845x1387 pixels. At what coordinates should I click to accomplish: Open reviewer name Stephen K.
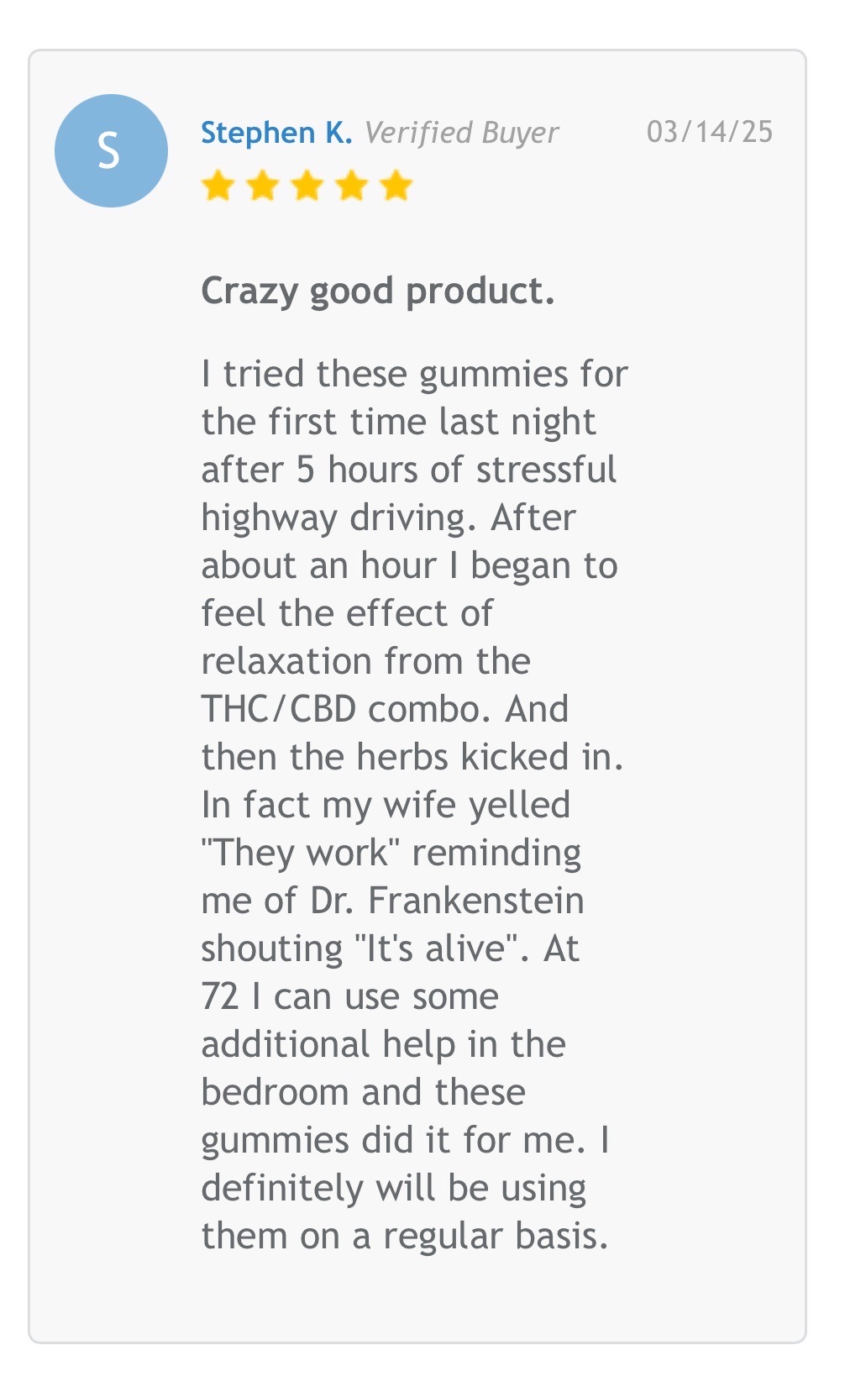(276, 133)
